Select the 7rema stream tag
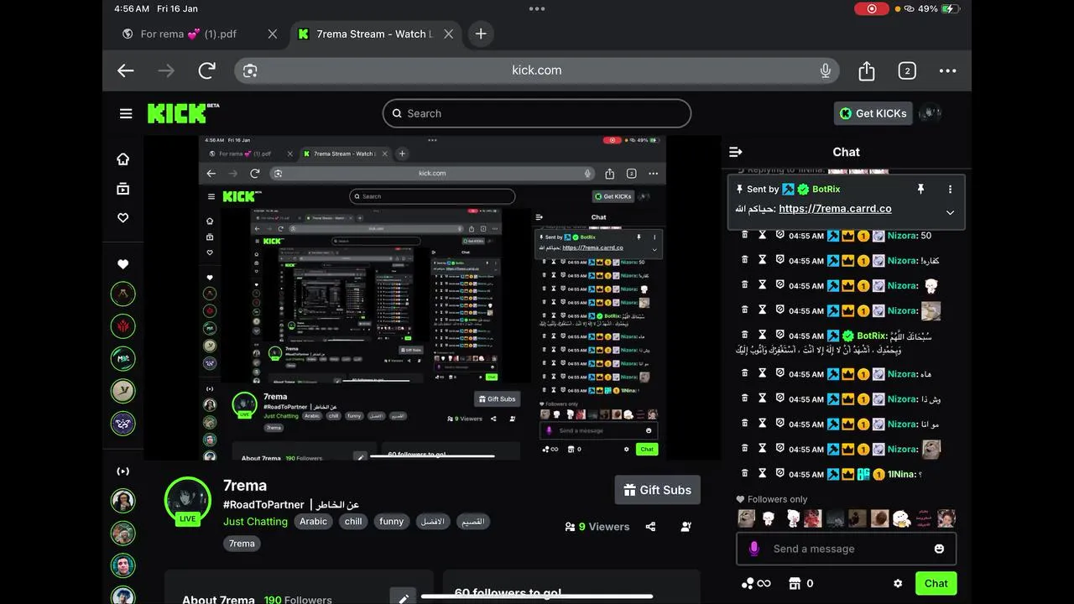1074x604 pixels. click(242, 544)
